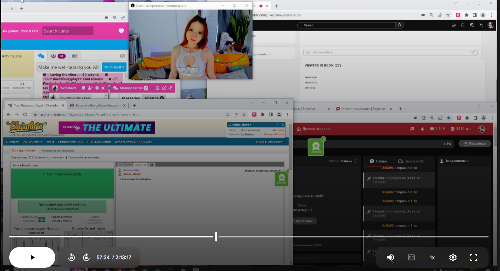Viewport: 500px width, 271px height.
Task: Select the Моя трансляция tab
Action: click(x=24, y=150)
